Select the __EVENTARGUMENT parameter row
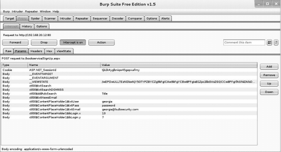The height and width of the screenshot is (152, 281). pos(129,78)
